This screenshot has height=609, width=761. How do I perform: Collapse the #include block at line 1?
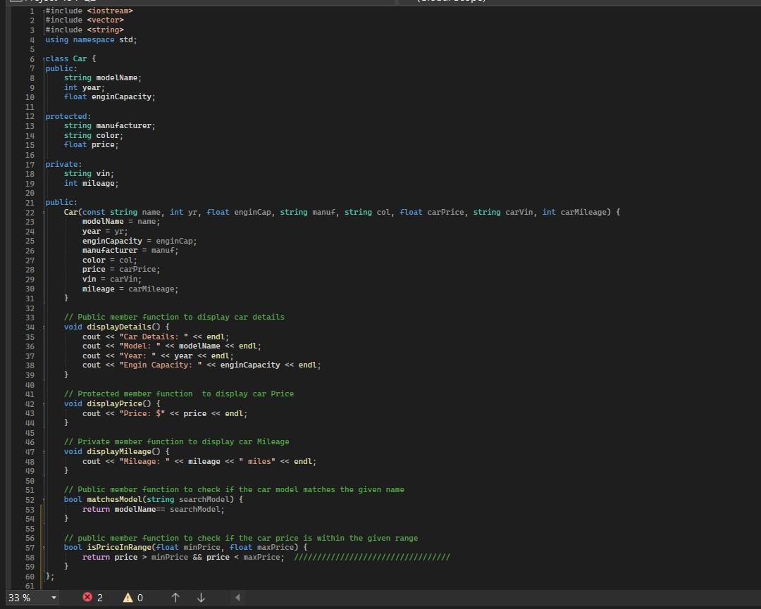43,11
